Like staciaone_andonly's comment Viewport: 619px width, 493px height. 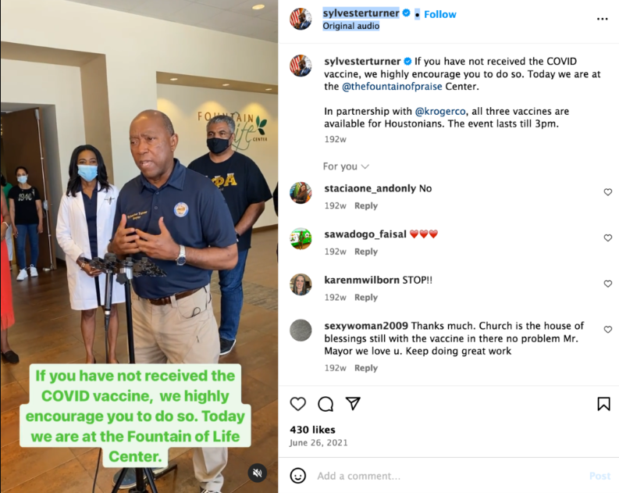pyautogui.click(x=608, y=192)
